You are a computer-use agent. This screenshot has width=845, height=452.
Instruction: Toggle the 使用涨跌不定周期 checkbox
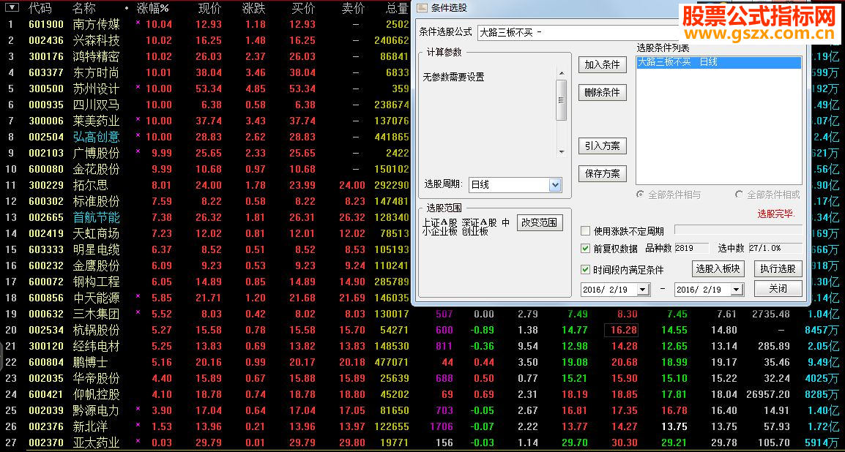pyautogui.click(x=585, y=231)
